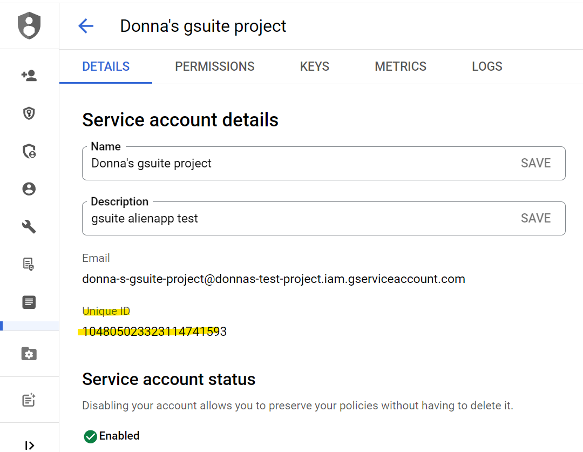Open Identity & Organization shield icon
The width and height of the screenshot is (583, 452).
(29, 113)
